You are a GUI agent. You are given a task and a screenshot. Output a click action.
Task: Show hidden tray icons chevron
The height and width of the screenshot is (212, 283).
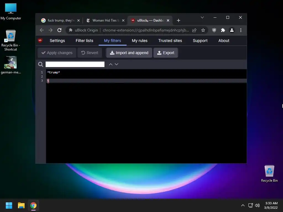243,205
